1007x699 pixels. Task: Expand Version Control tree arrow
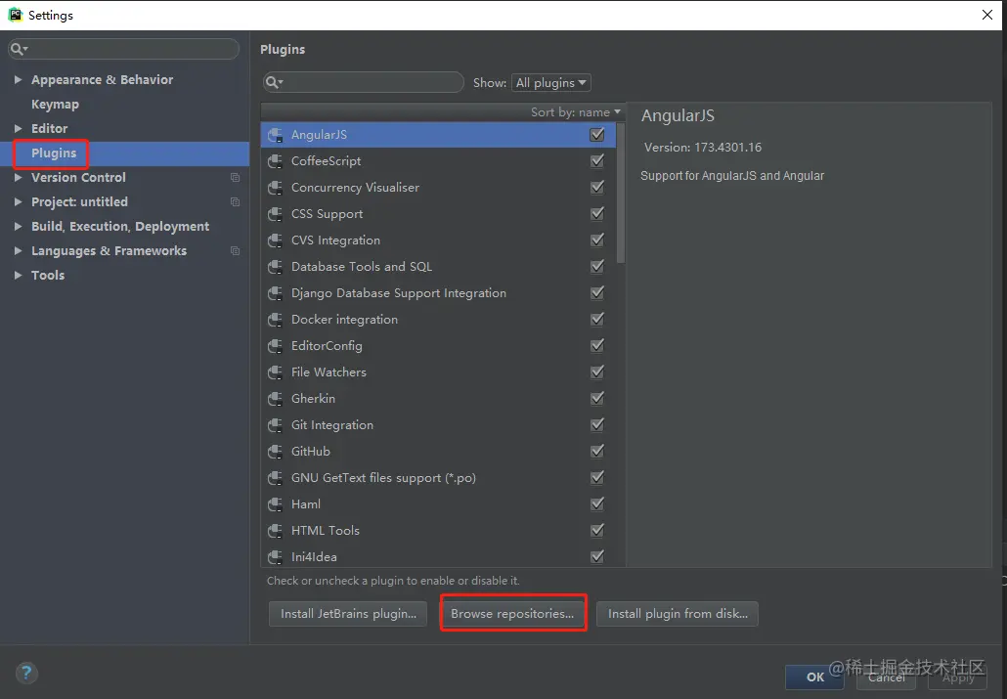(18, 177)
